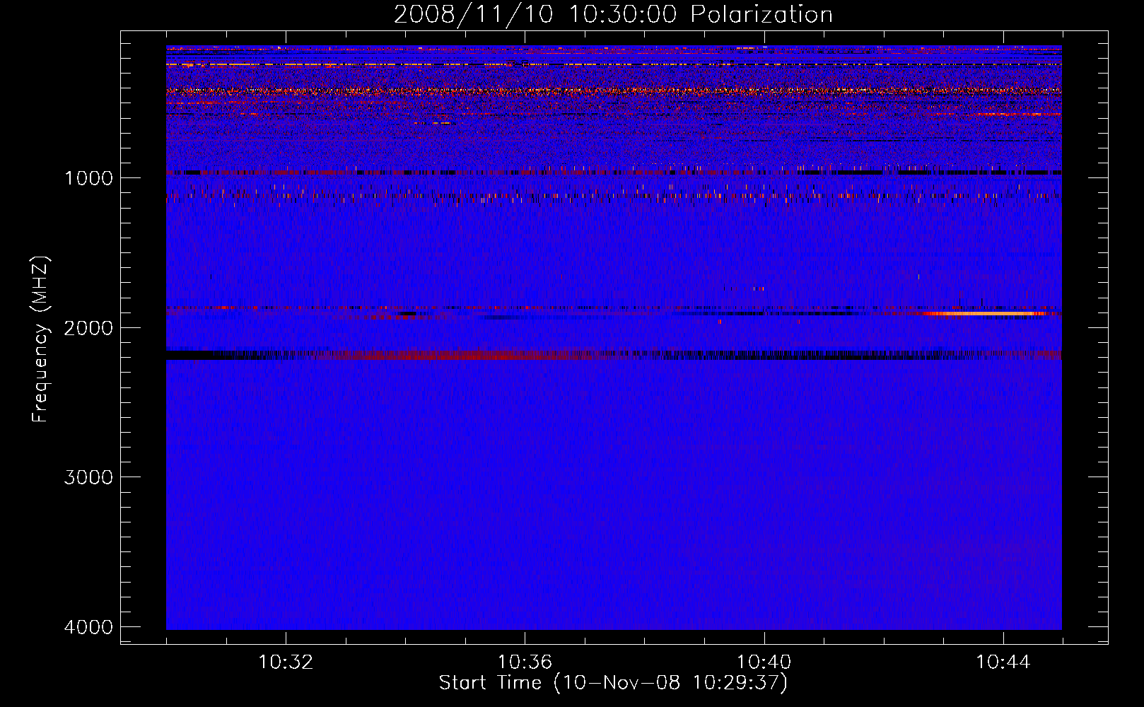Click the plot title "2008/11/10 10:30:00 Polarization"
1144x707 pixels.
(613, 14)
